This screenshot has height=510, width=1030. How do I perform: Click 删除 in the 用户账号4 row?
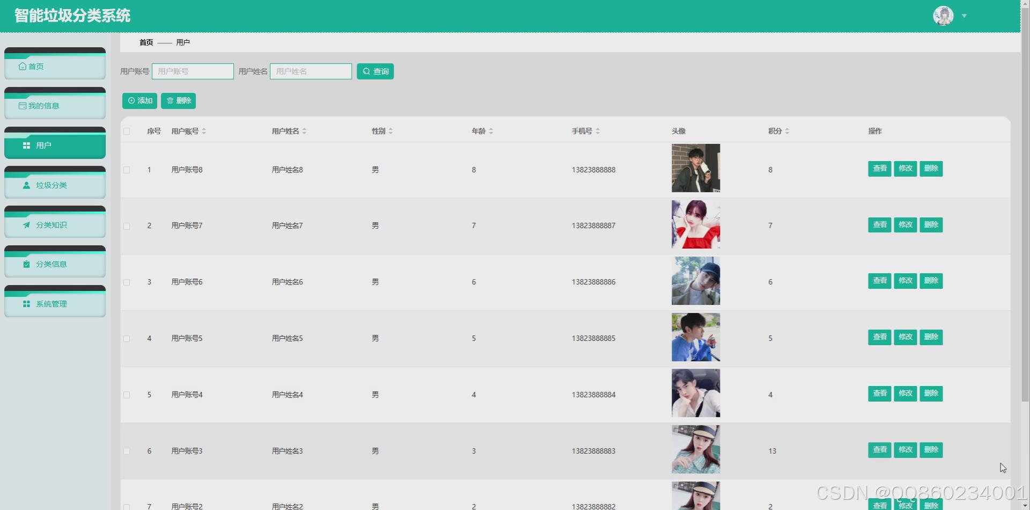pyautogui.click(x=931, y=394)
